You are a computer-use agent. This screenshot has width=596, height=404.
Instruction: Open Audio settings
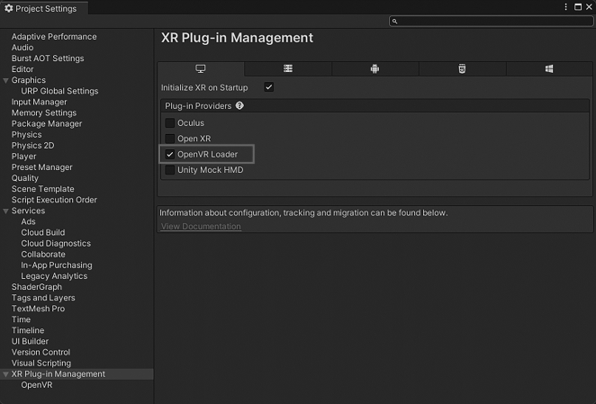[23, 48]
